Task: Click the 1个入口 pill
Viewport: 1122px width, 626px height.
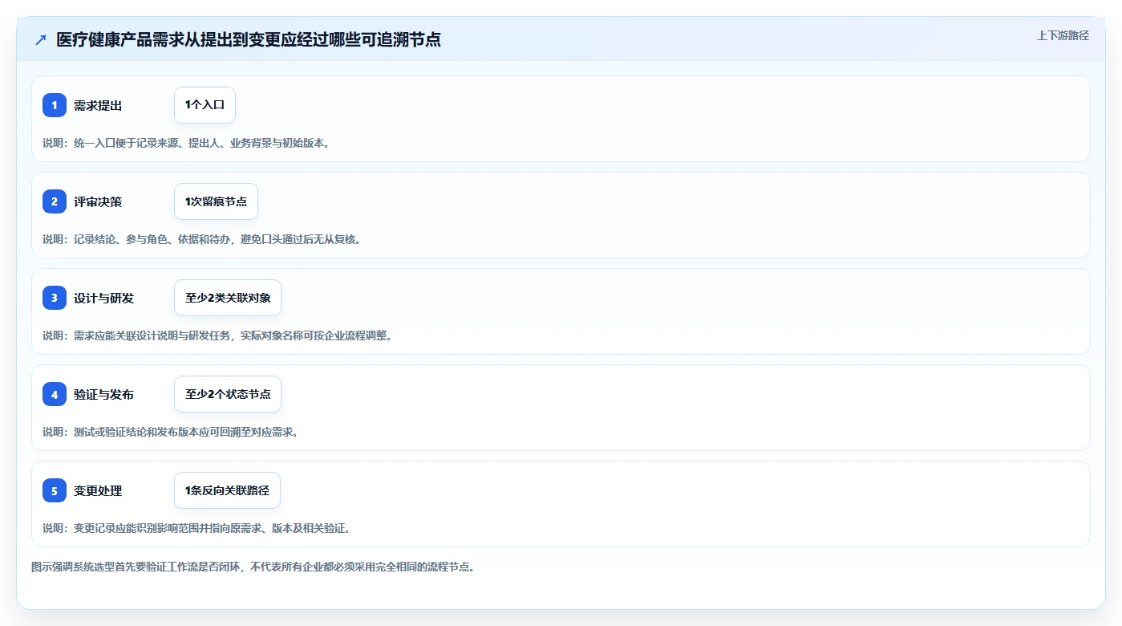Action: [x=205, y=105]
